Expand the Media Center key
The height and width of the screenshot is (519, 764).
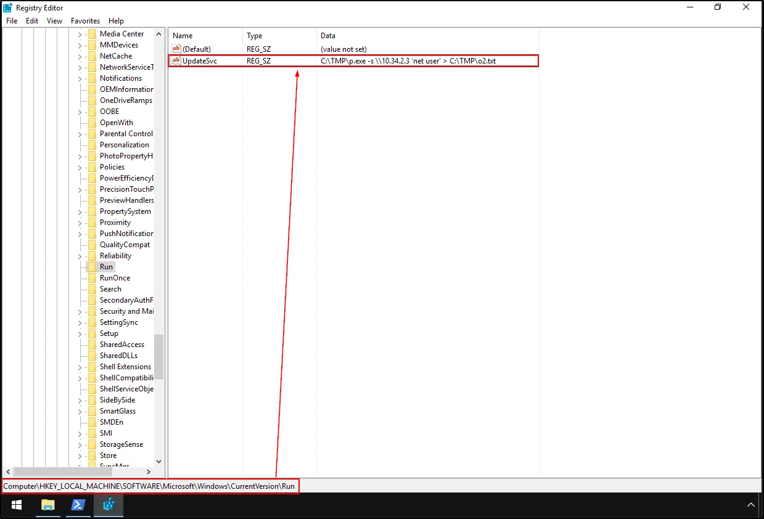tap(80, 34)
